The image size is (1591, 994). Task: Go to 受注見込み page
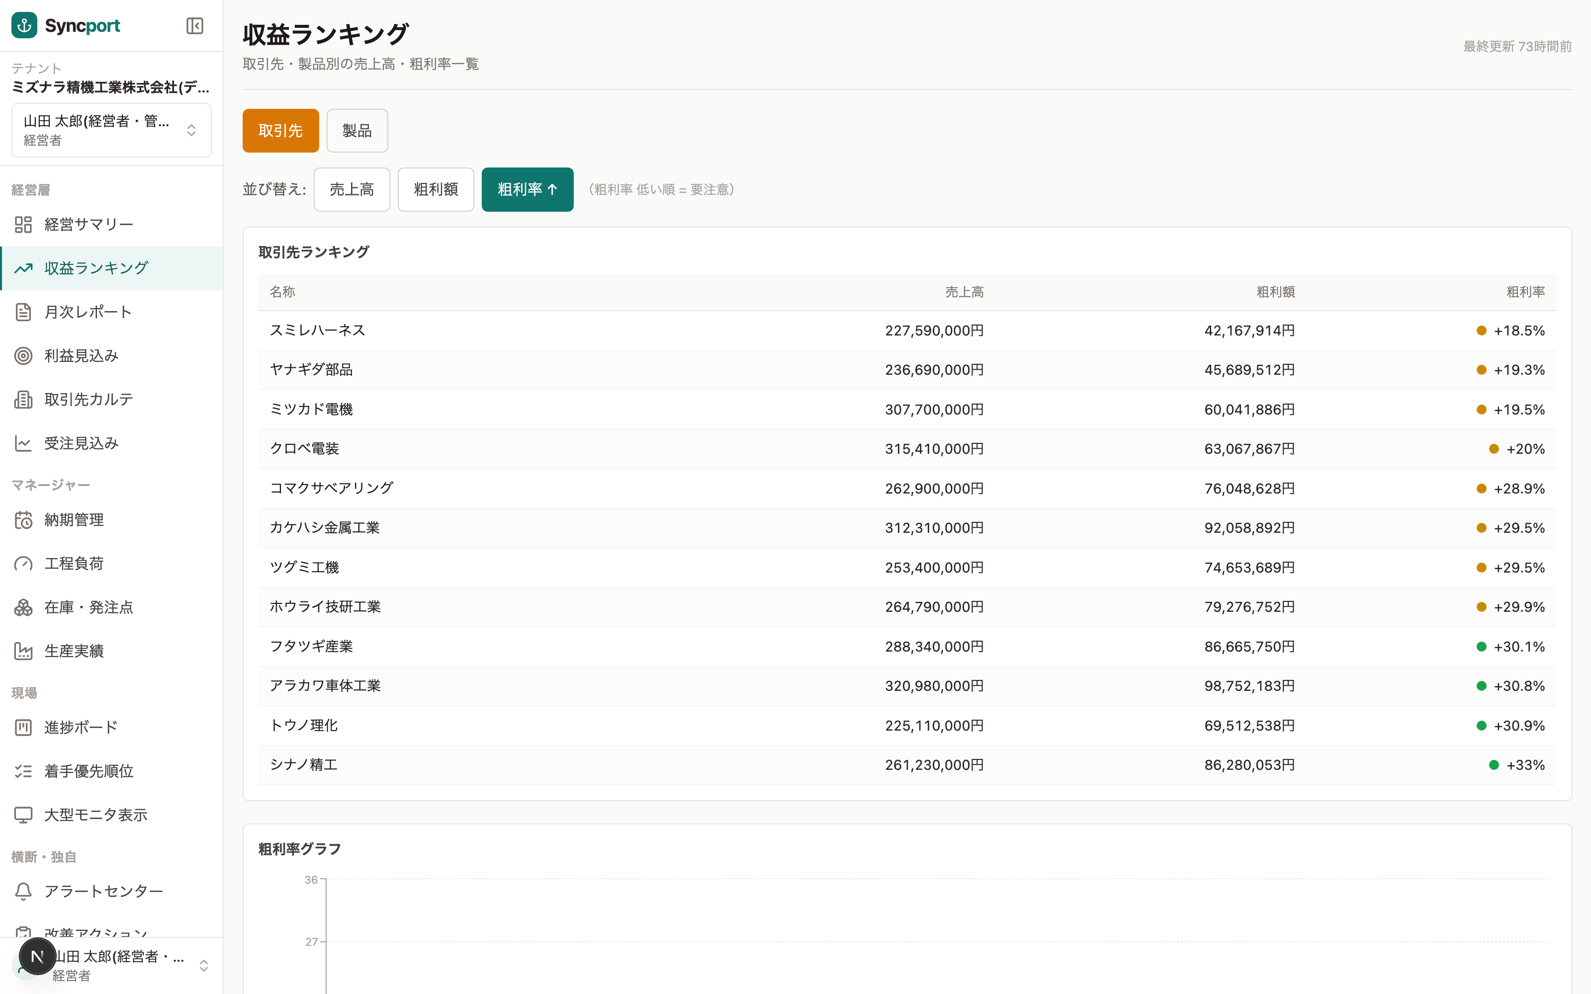(111, 443)
